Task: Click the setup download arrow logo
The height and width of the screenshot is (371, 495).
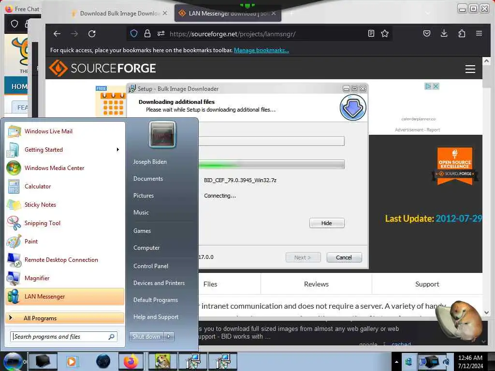Action: pyautogui.click(x=353, y=108)
